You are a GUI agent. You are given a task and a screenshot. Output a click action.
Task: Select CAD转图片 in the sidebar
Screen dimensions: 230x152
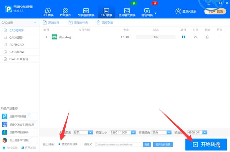tap(20, 38)
